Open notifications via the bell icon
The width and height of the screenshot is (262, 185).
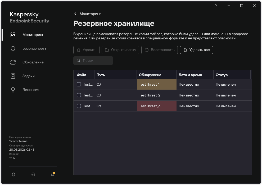[53, 174]
